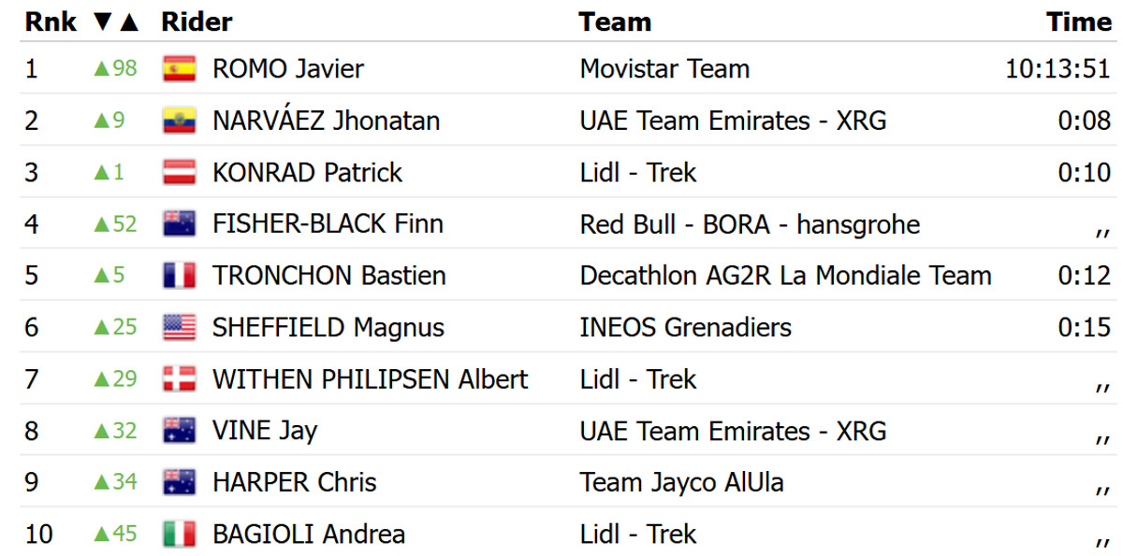Sort the table by Rnk header
The width and height of the screenshot is (1123, 556).
point(45,21)
